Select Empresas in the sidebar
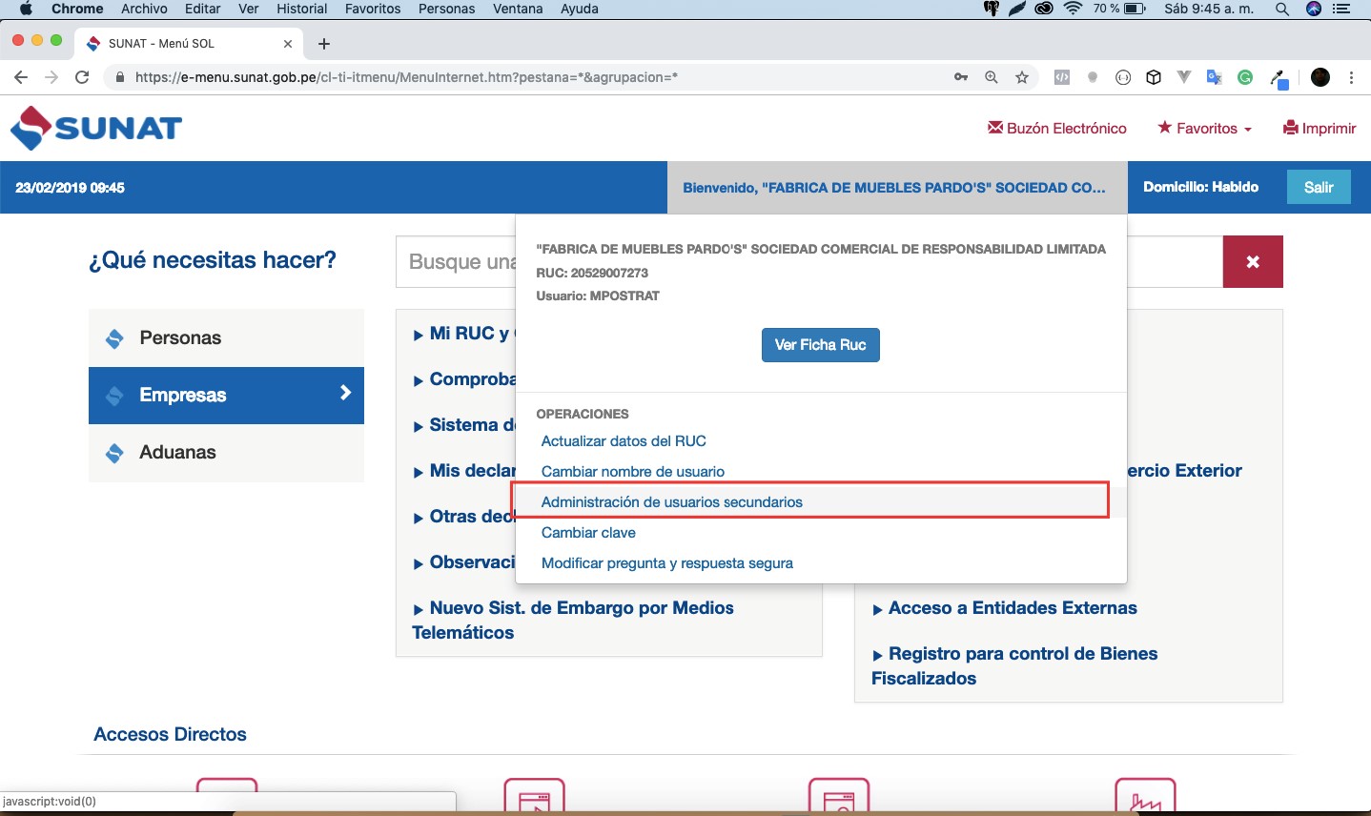The height and width of the screenshot is (816, 1371). coord(226,395)
